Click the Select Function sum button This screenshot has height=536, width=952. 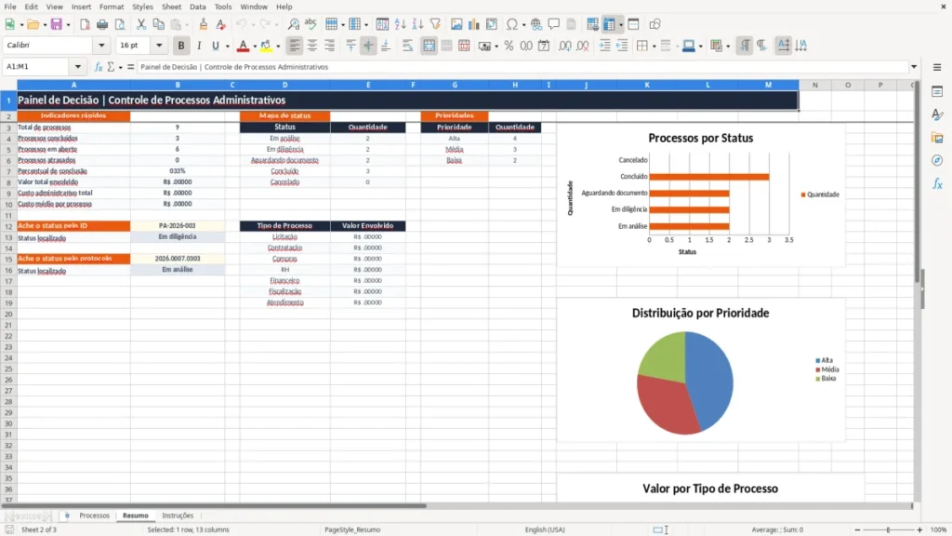pyautogui.click(x=111, y=67)
